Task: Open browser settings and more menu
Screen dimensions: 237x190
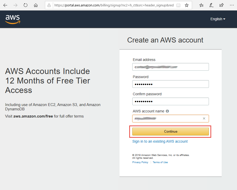Action: click(x=232, y=5)
